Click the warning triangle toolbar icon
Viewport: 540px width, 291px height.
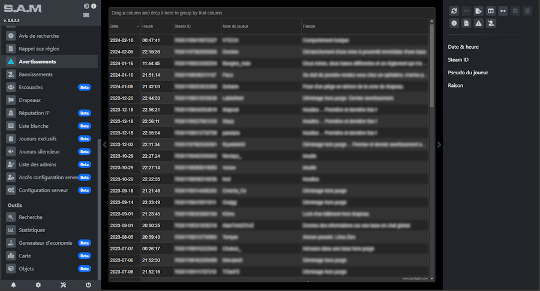pyautogui.click(x=479, y=23)
